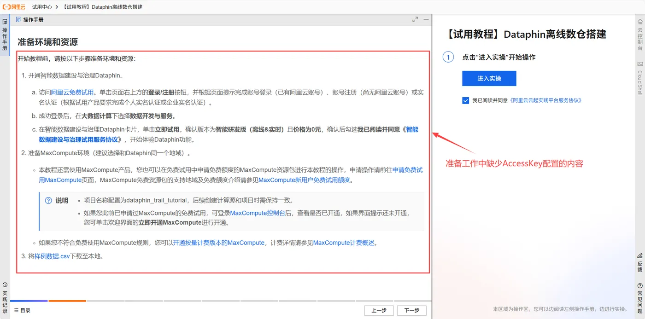
Task: Open 云控制台 in right sidebar
Action: 640,35
